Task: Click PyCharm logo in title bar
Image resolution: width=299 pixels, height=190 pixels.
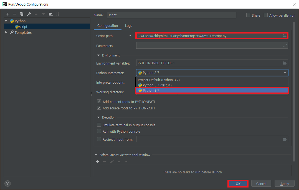Action: [4, 4]
